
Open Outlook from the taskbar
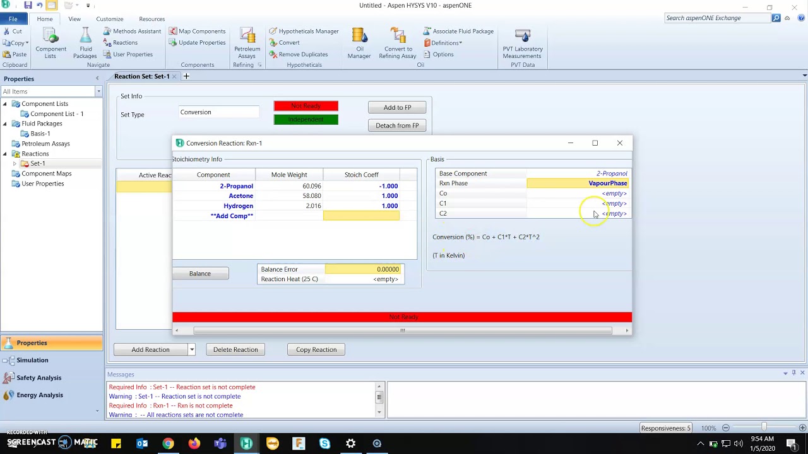click(x=142, y=443)
